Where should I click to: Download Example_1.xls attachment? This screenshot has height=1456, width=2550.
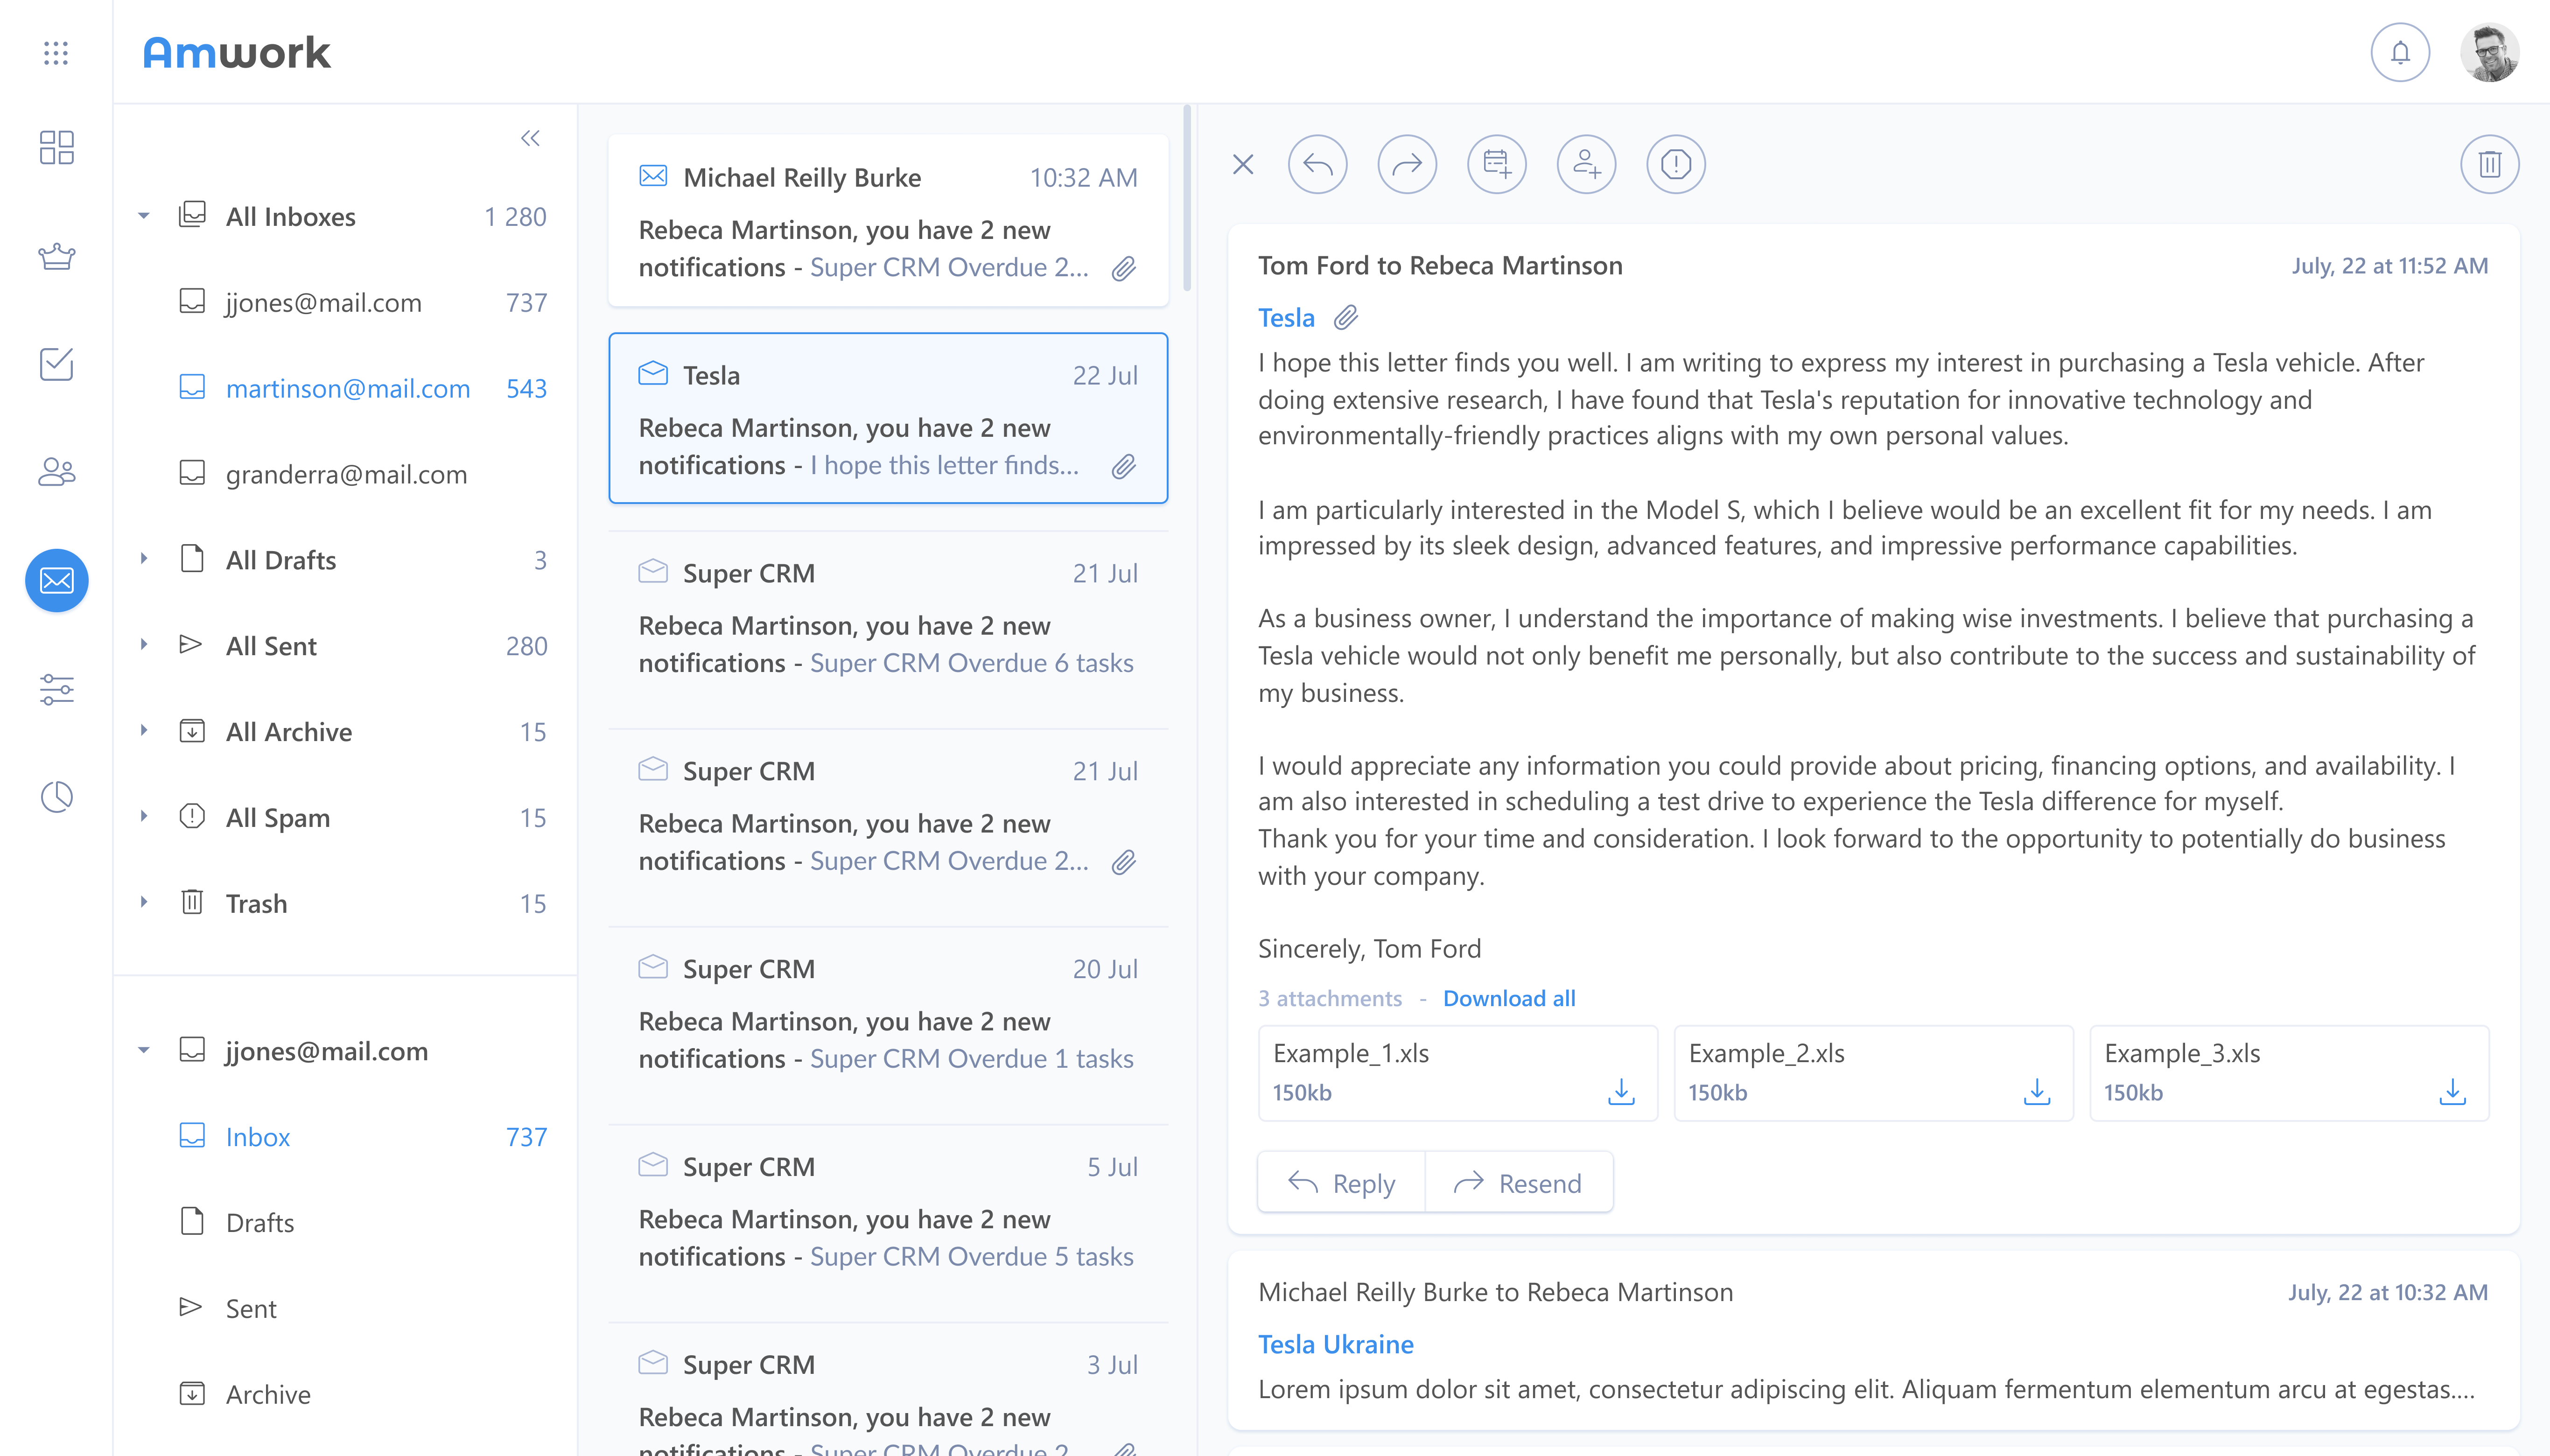(1621, 1091)
